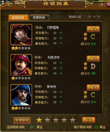110x132 pixels.
Task: Click the third star in bottom star row
Action: point(56,120)
